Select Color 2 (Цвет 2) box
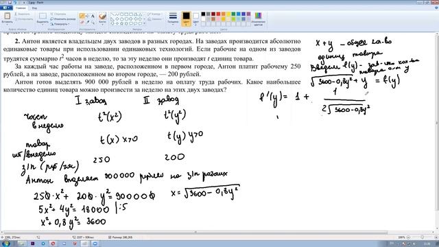This screenshot has height=247, width=439. 196,19
